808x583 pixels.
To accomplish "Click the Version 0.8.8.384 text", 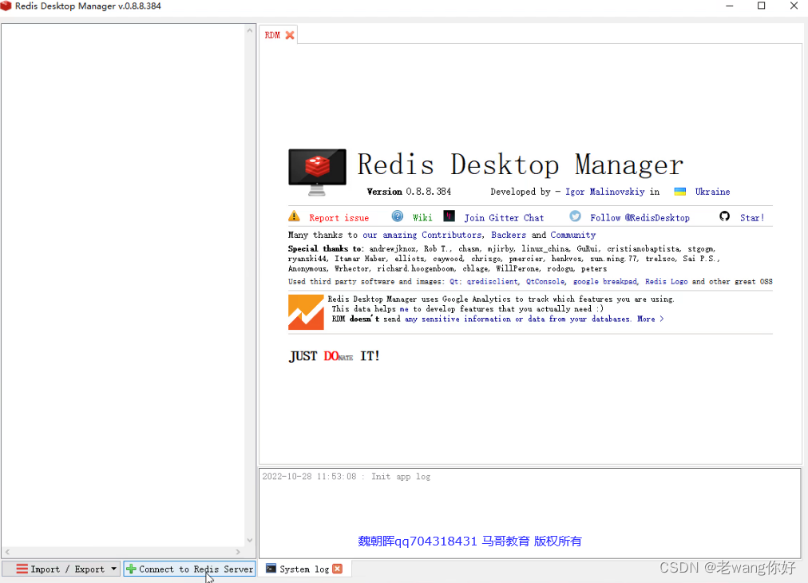I will click(x=409, y=191).
